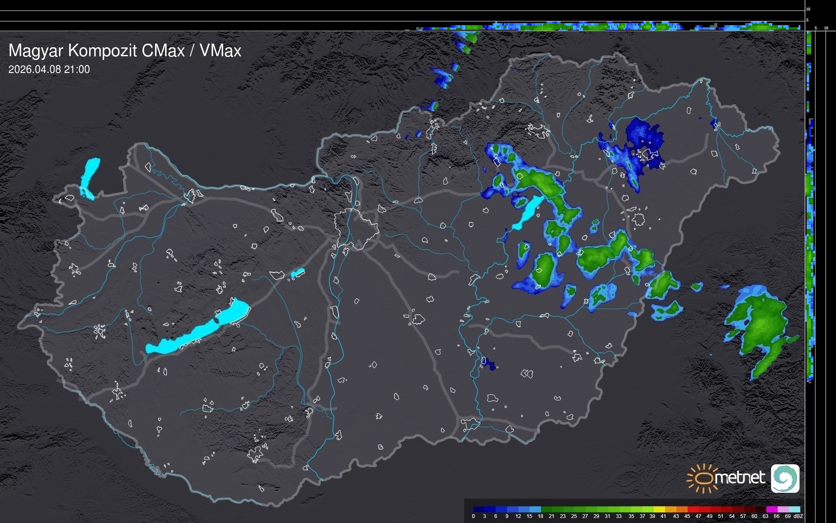The width and height of the screenshot is (836, 523).
Task: Select the magenta 63 dBZ legend swatch
Action: [771, 509]
